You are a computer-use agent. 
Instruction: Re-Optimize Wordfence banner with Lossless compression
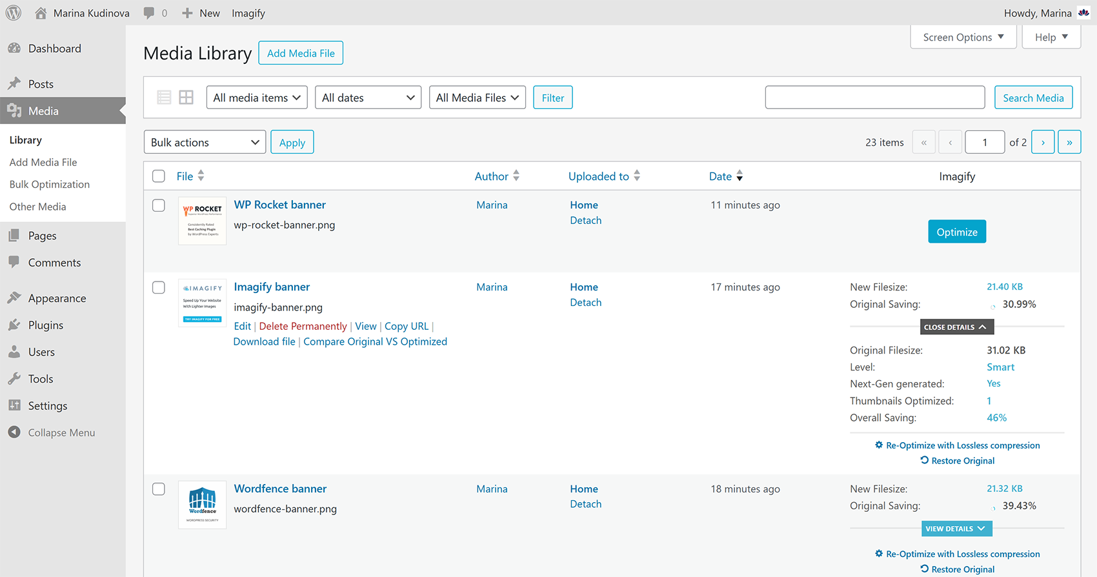click(957, 554)
